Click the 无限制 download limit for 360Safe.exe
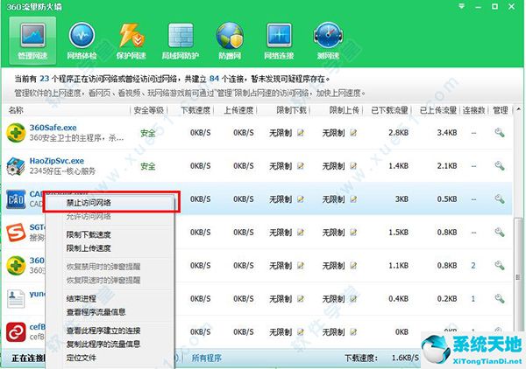The image size is (526, 369). [x=281, y=133]
